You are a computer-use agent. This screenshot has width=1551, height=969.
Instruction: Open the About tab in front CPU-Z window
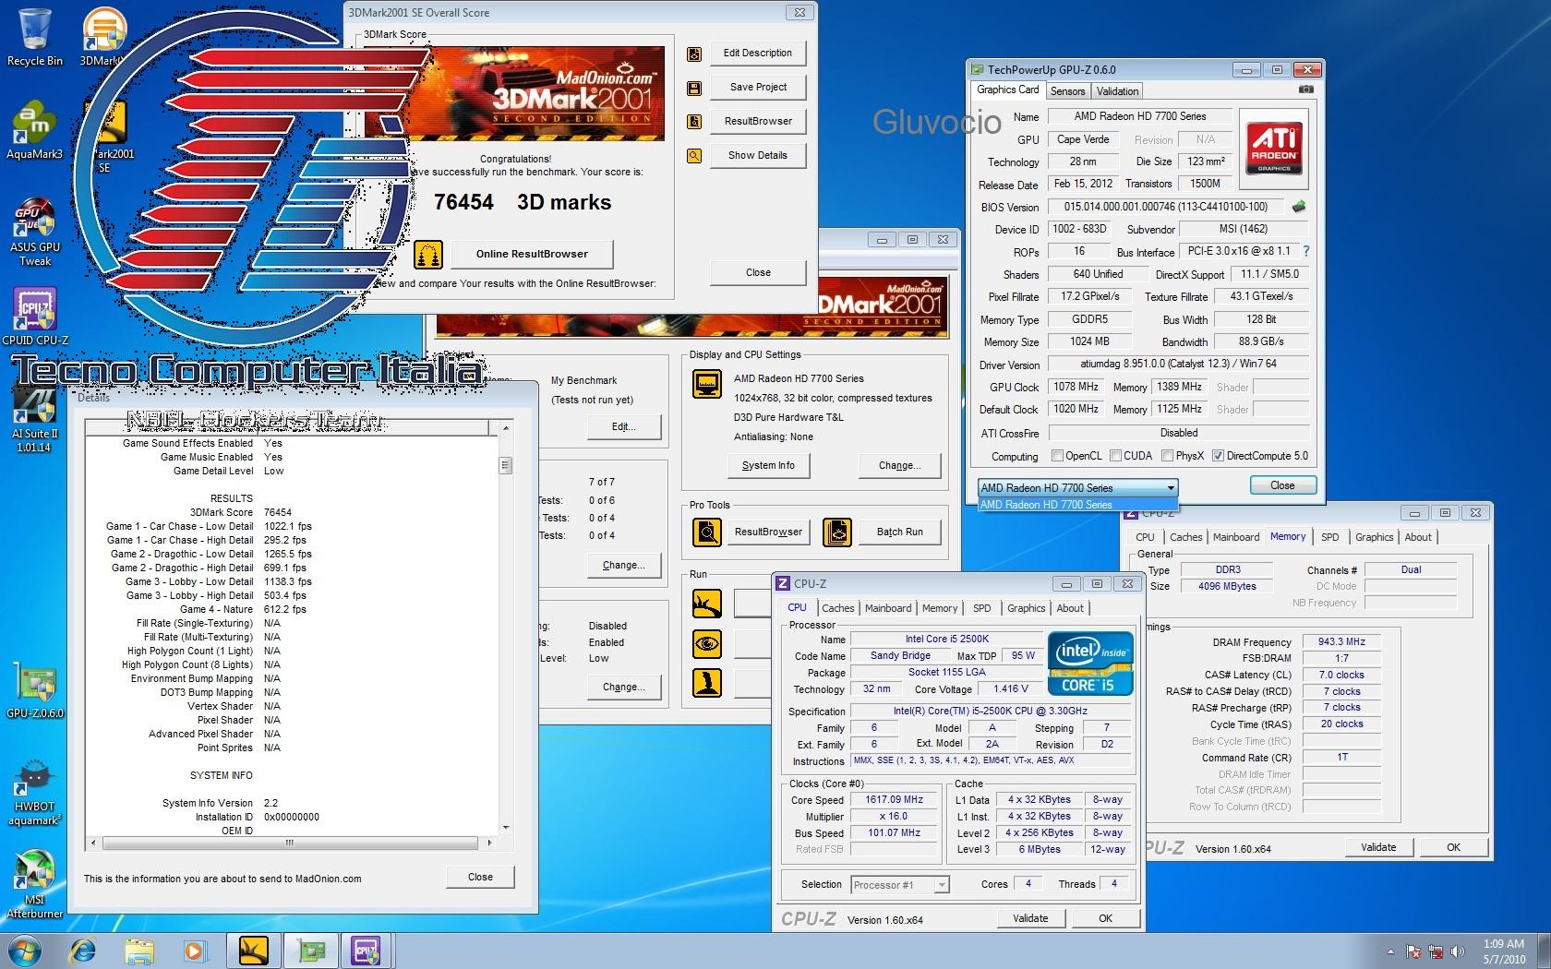click(1070, 608)
